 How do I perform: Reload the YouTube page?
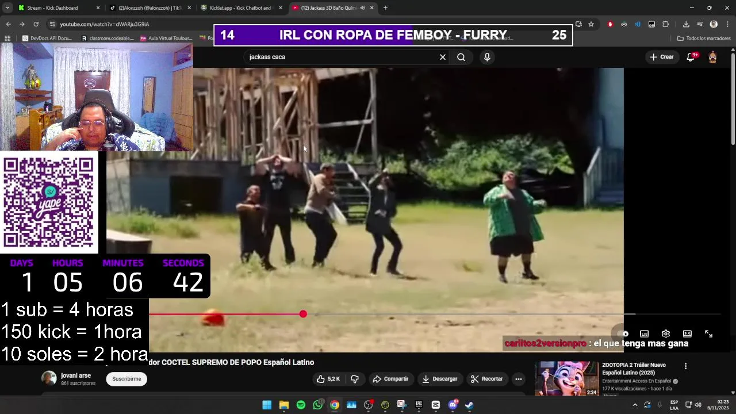(x=36, y=24)
